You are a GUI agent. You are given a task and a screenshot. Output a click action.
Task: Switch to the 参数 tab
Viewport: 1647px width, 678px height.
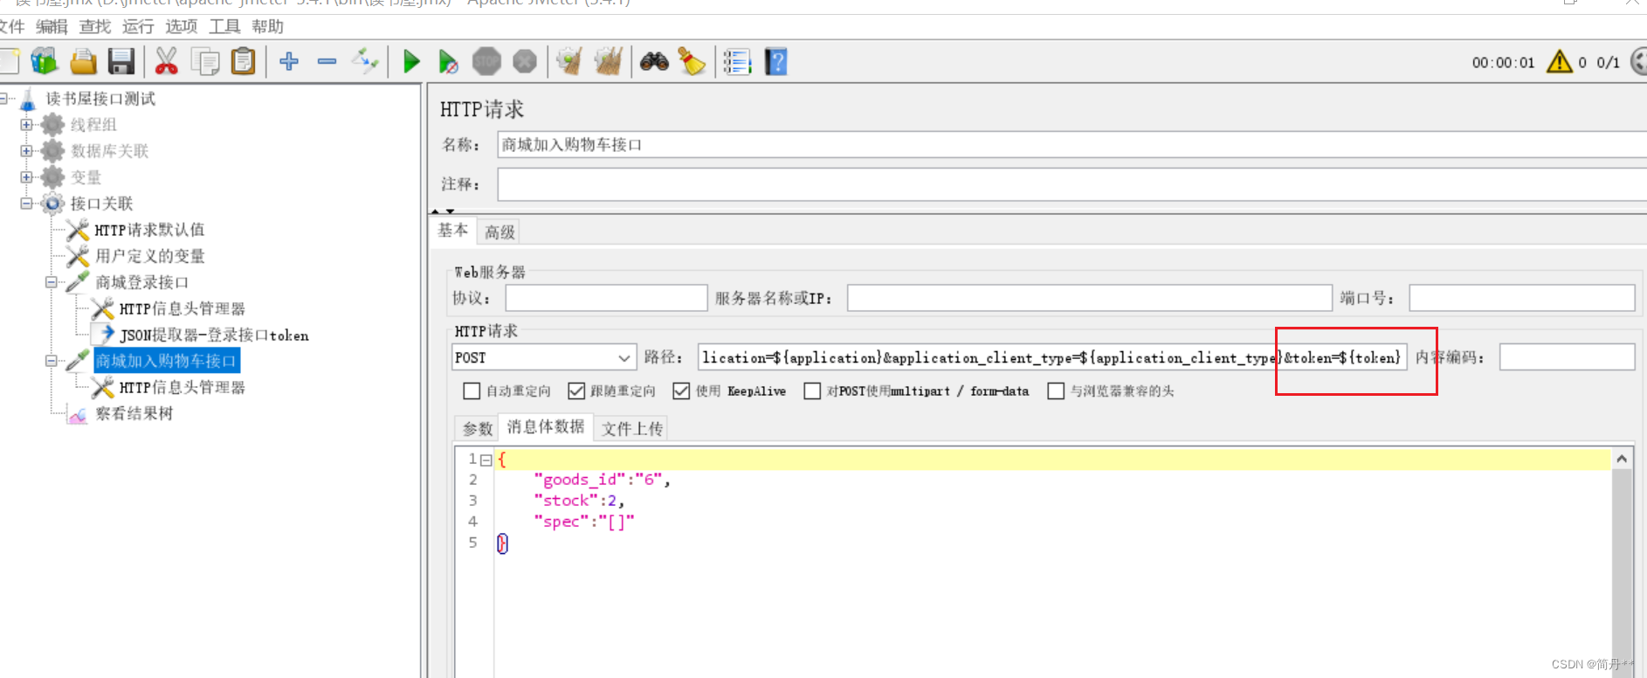478,428
